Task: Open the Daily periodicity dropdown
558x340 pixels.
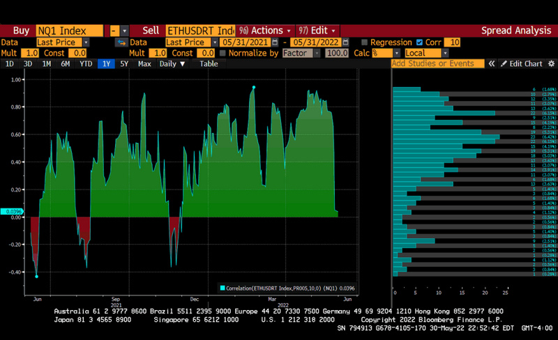Action: [173, 63]
